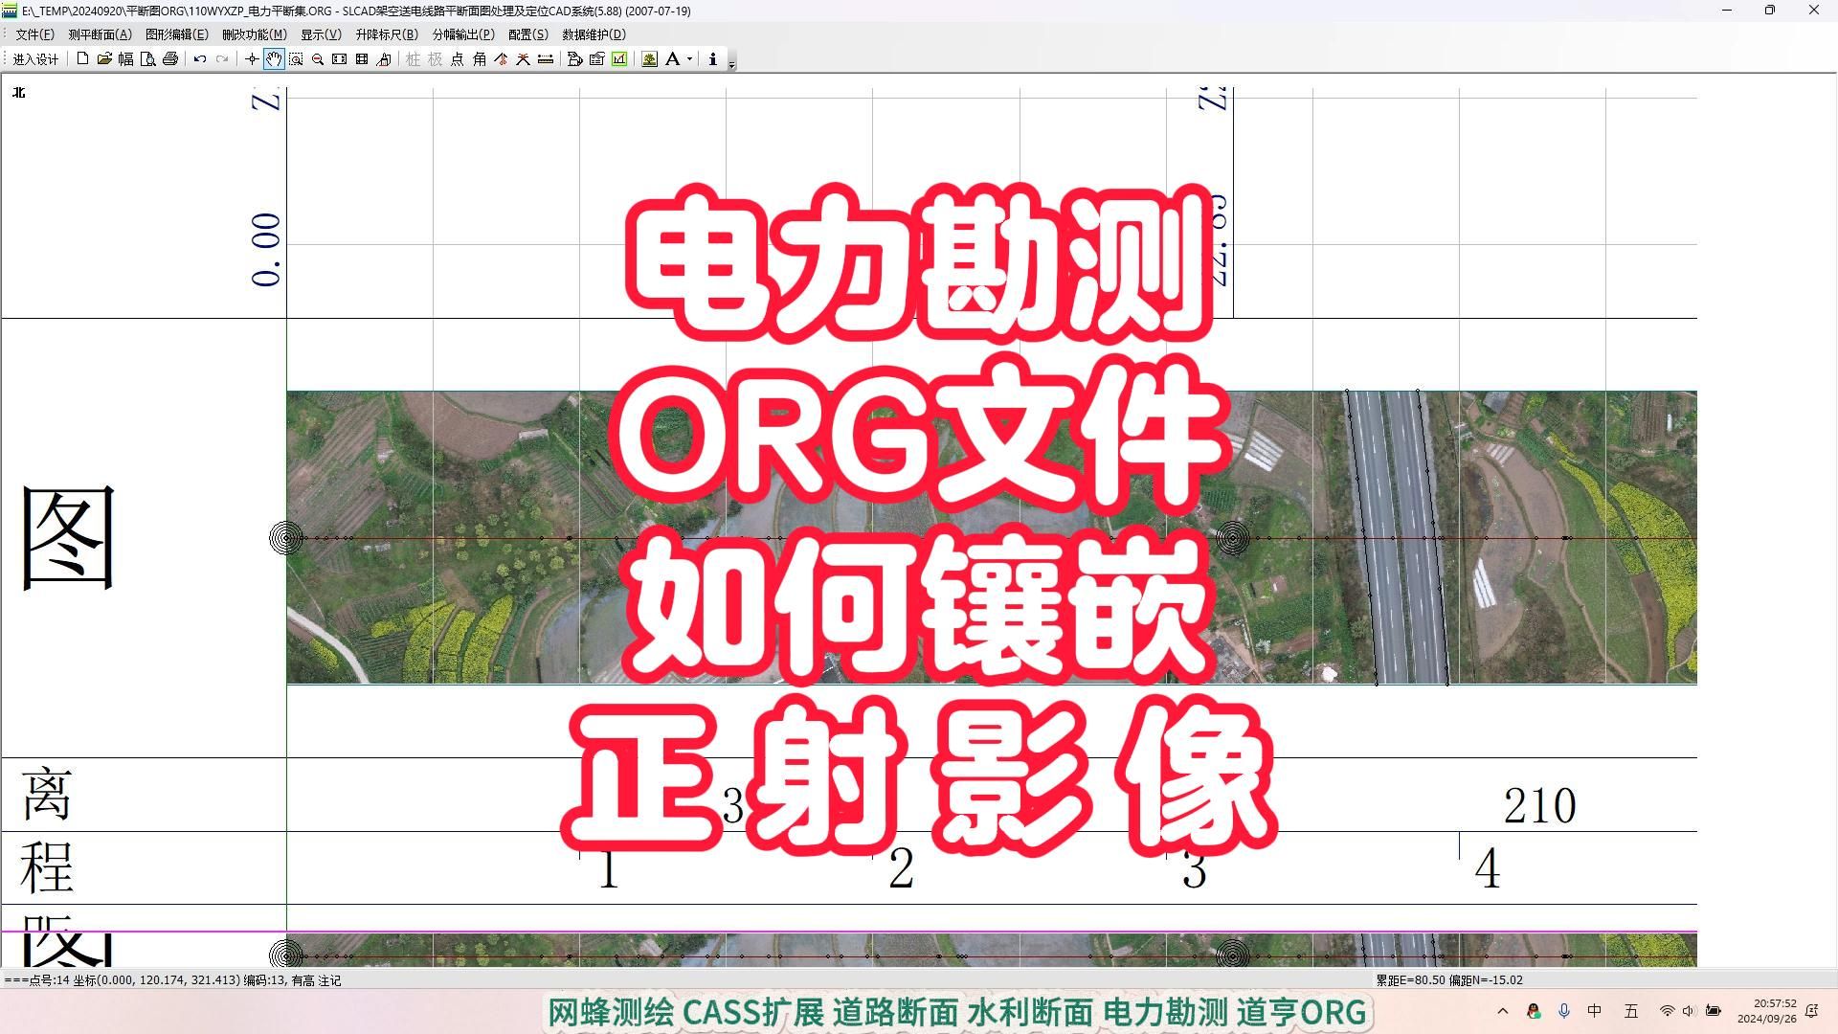
Task: Click the 点 toolbar button
Action: click(x=457, y=59)
